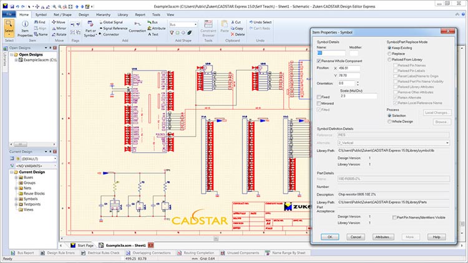
Task: Open the Bus Report tab
Action: coord(22,253)
